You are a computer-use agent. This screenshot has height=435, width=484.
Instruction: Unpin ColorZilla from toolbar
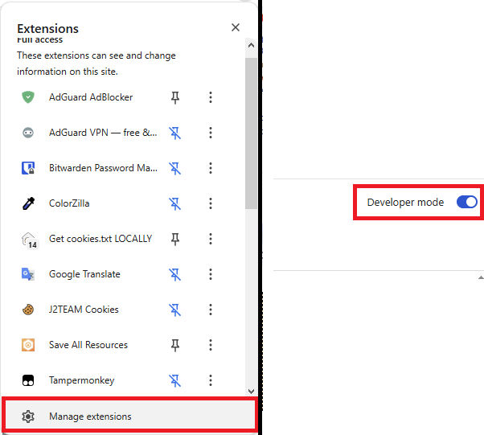pos(175,203)
